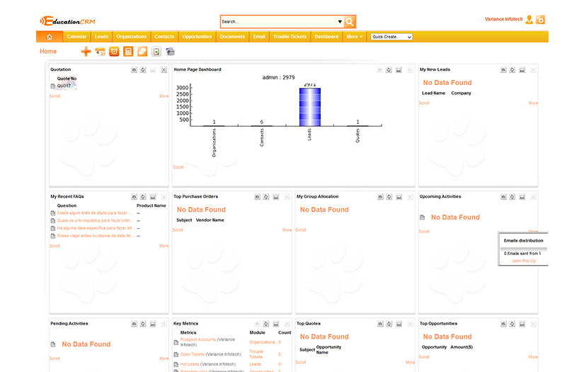Screen dimensions: 584x372
Task: Expand the More navigation menu
Action: 354,37
